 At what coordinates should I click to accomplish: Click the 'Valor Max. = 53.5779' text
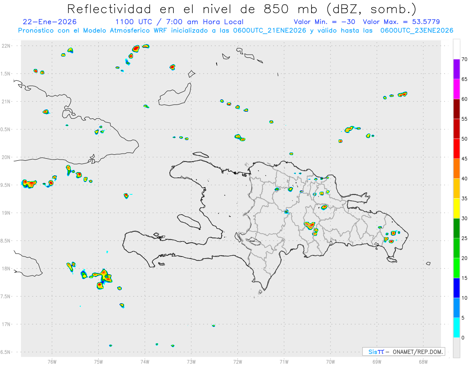401,22
